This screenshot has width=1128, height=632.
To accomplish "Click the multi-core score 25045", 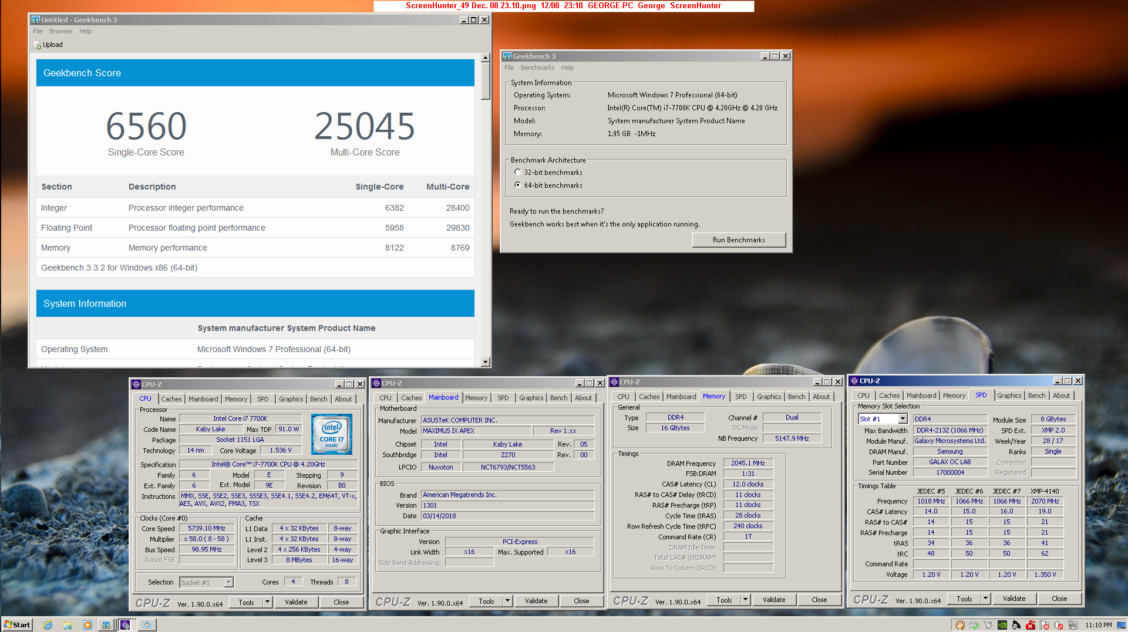I will [x=365, y=126].
